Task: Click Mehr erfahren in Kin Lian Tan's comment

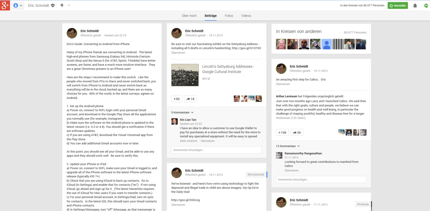Action: click(x=188, y=141)
